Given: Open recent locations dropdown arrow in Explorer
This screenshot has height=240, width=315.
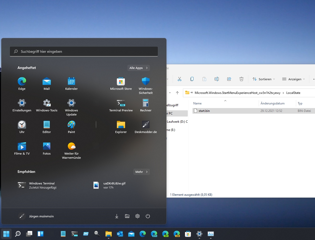Looking at the screenshot, I should (x=169, y=93).
